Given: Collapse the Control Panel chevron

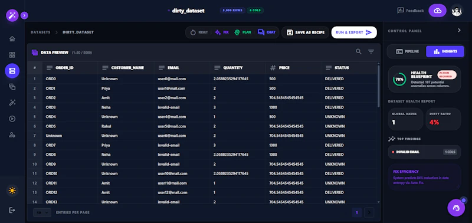Looking at the screenshot, I should 459,31.
